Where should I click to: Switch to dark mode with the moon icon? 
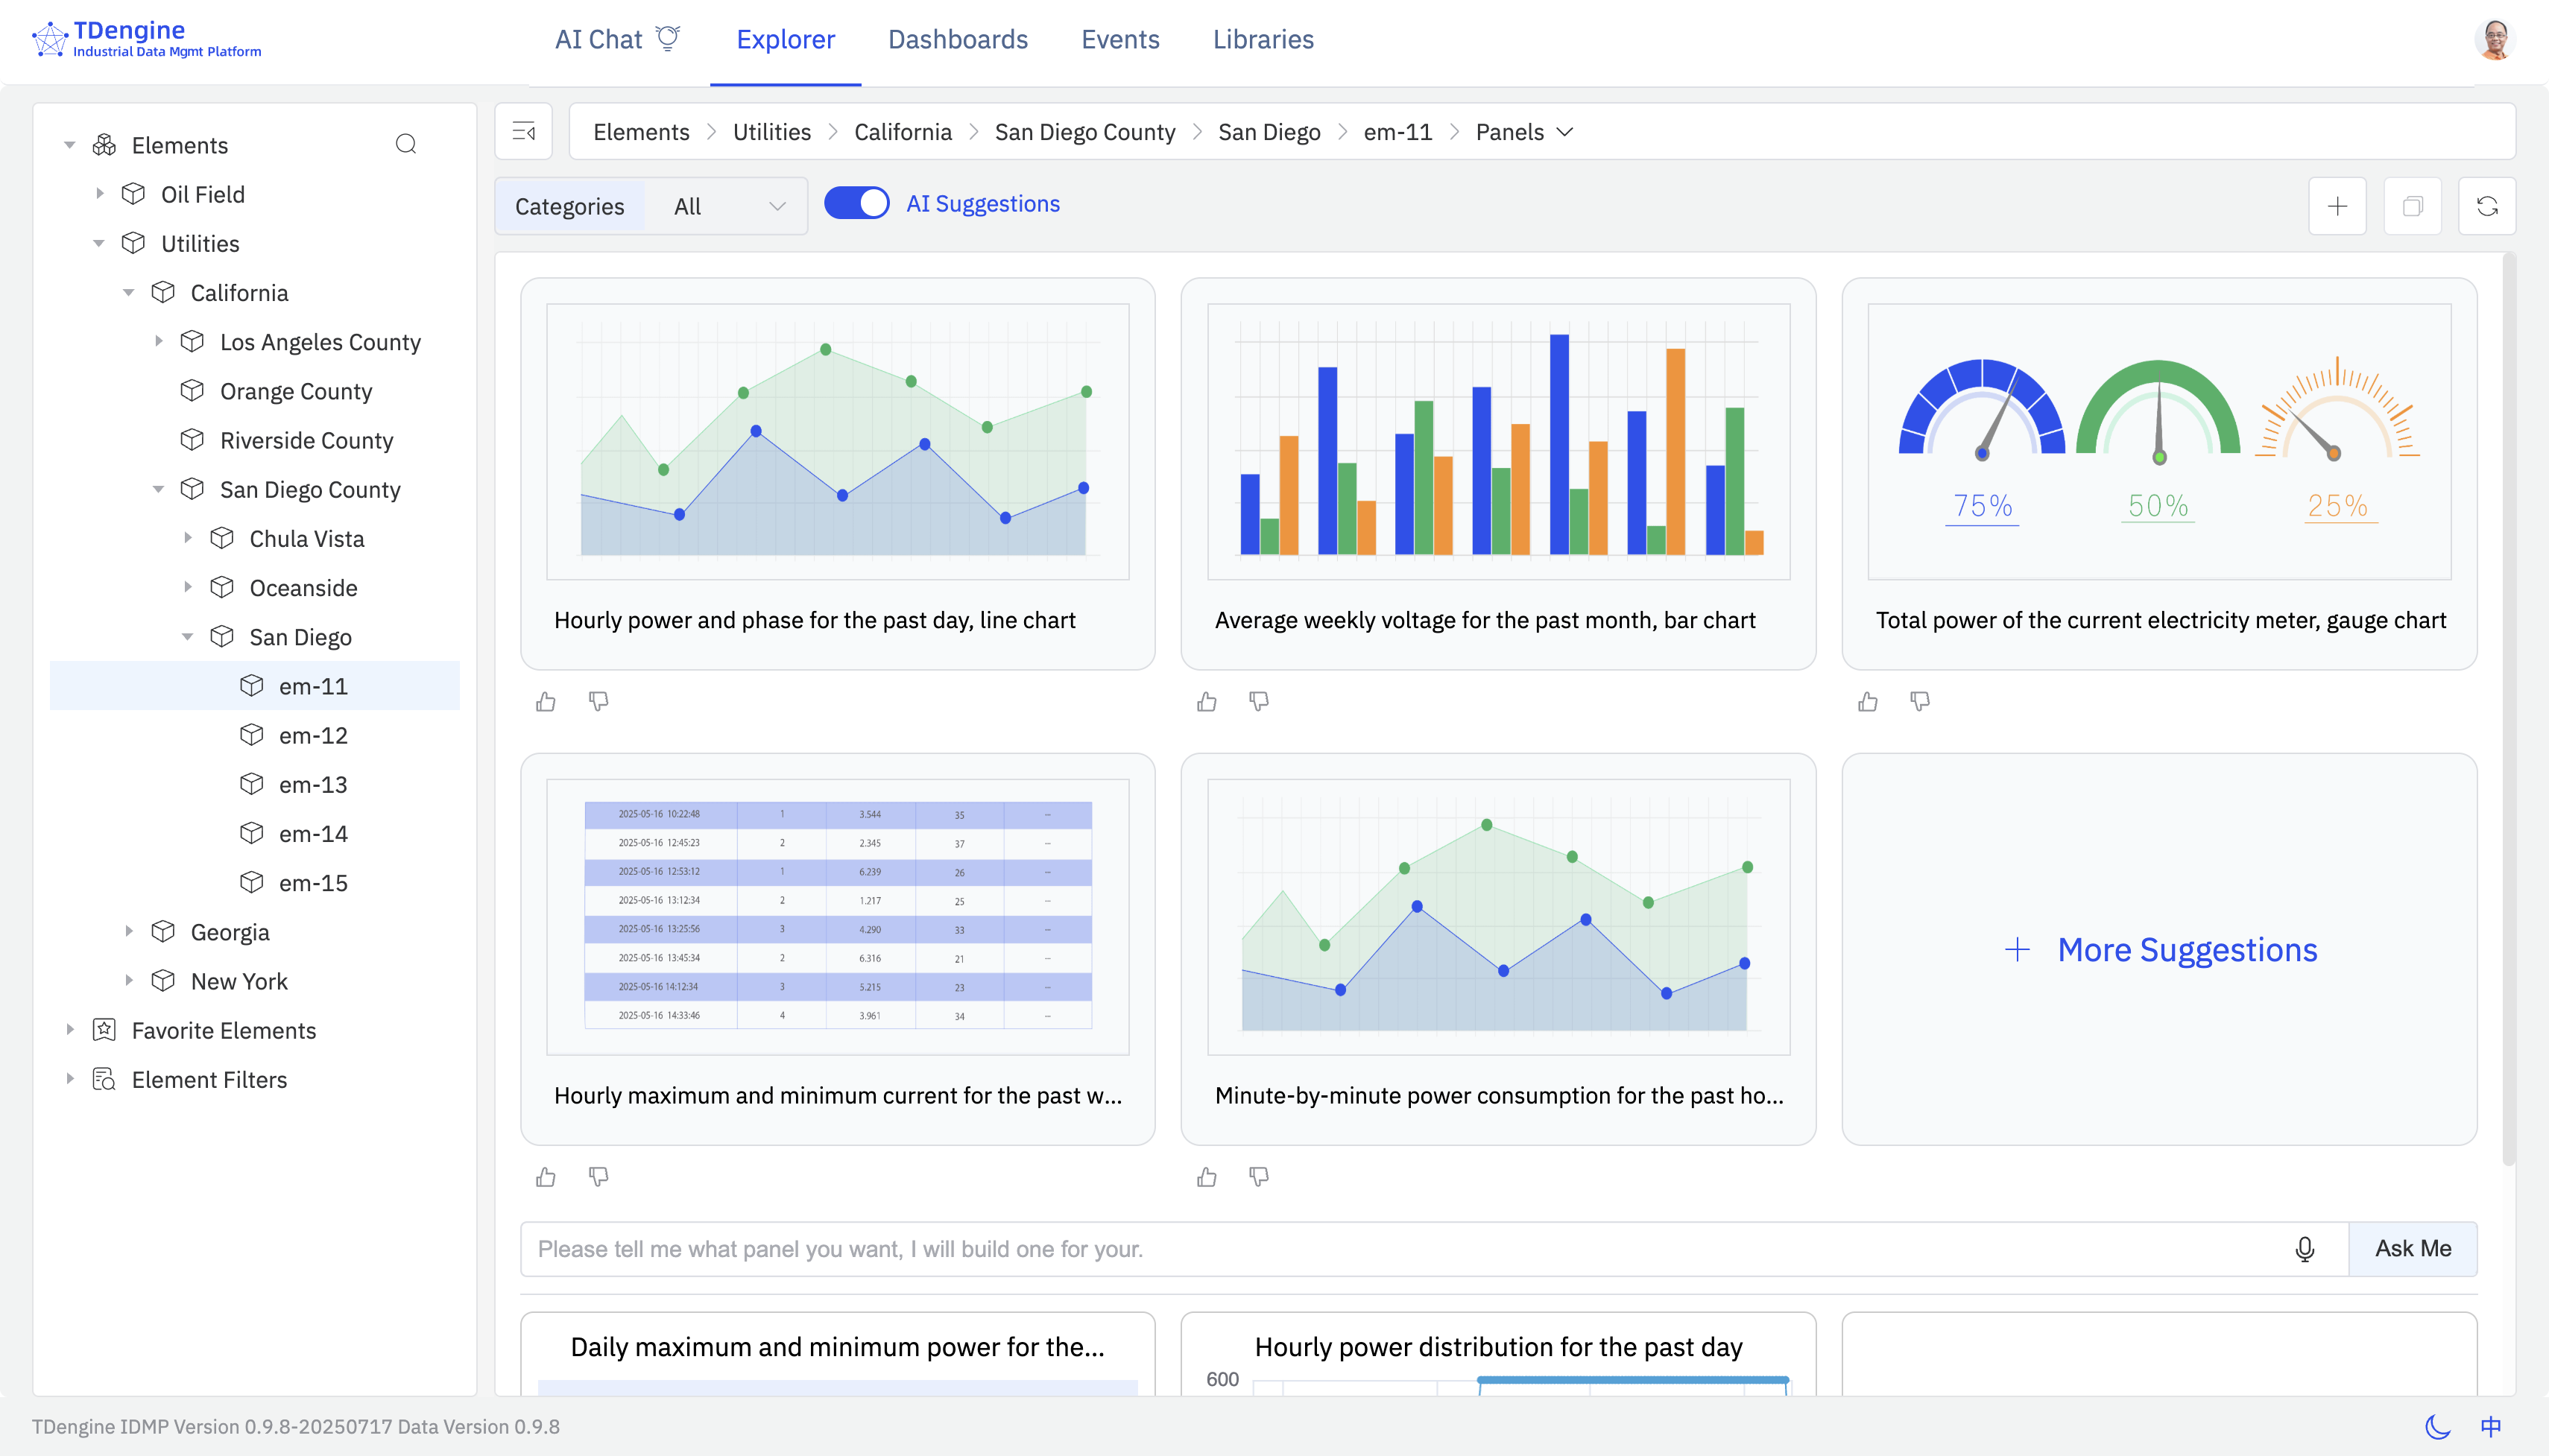(x=2438, y=1427)
